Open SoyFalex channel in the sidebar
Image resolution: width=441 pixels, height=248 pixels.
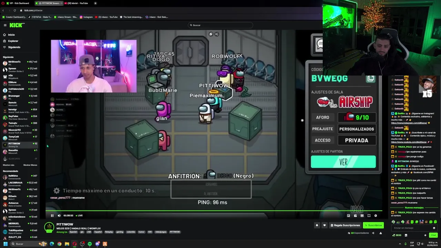click(x=20, y=117)
